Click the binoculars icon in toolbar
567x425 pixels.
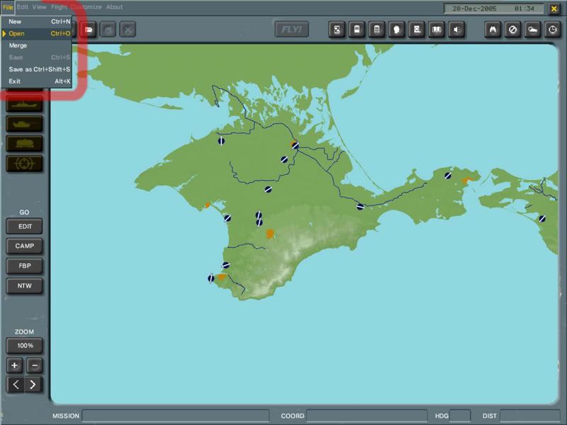[493, 30]
